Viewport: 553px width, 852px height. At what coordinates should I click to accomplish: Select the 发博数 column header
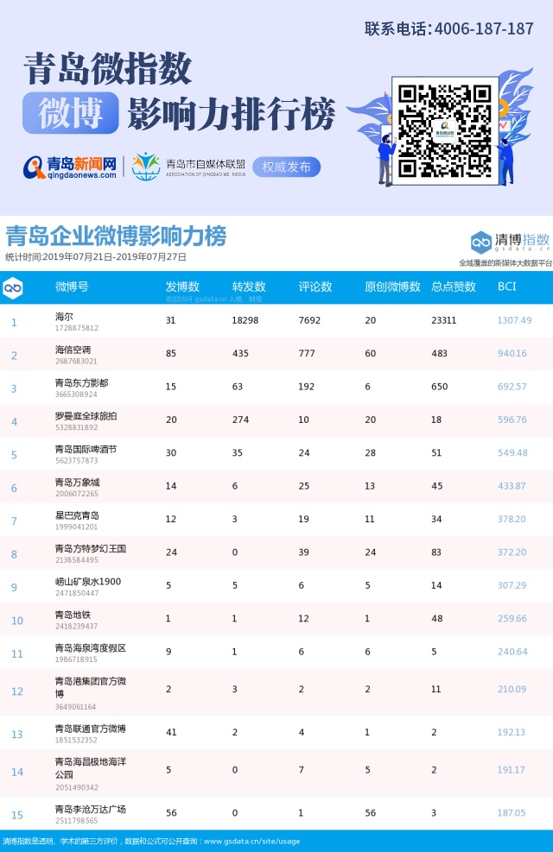point(182,287)
